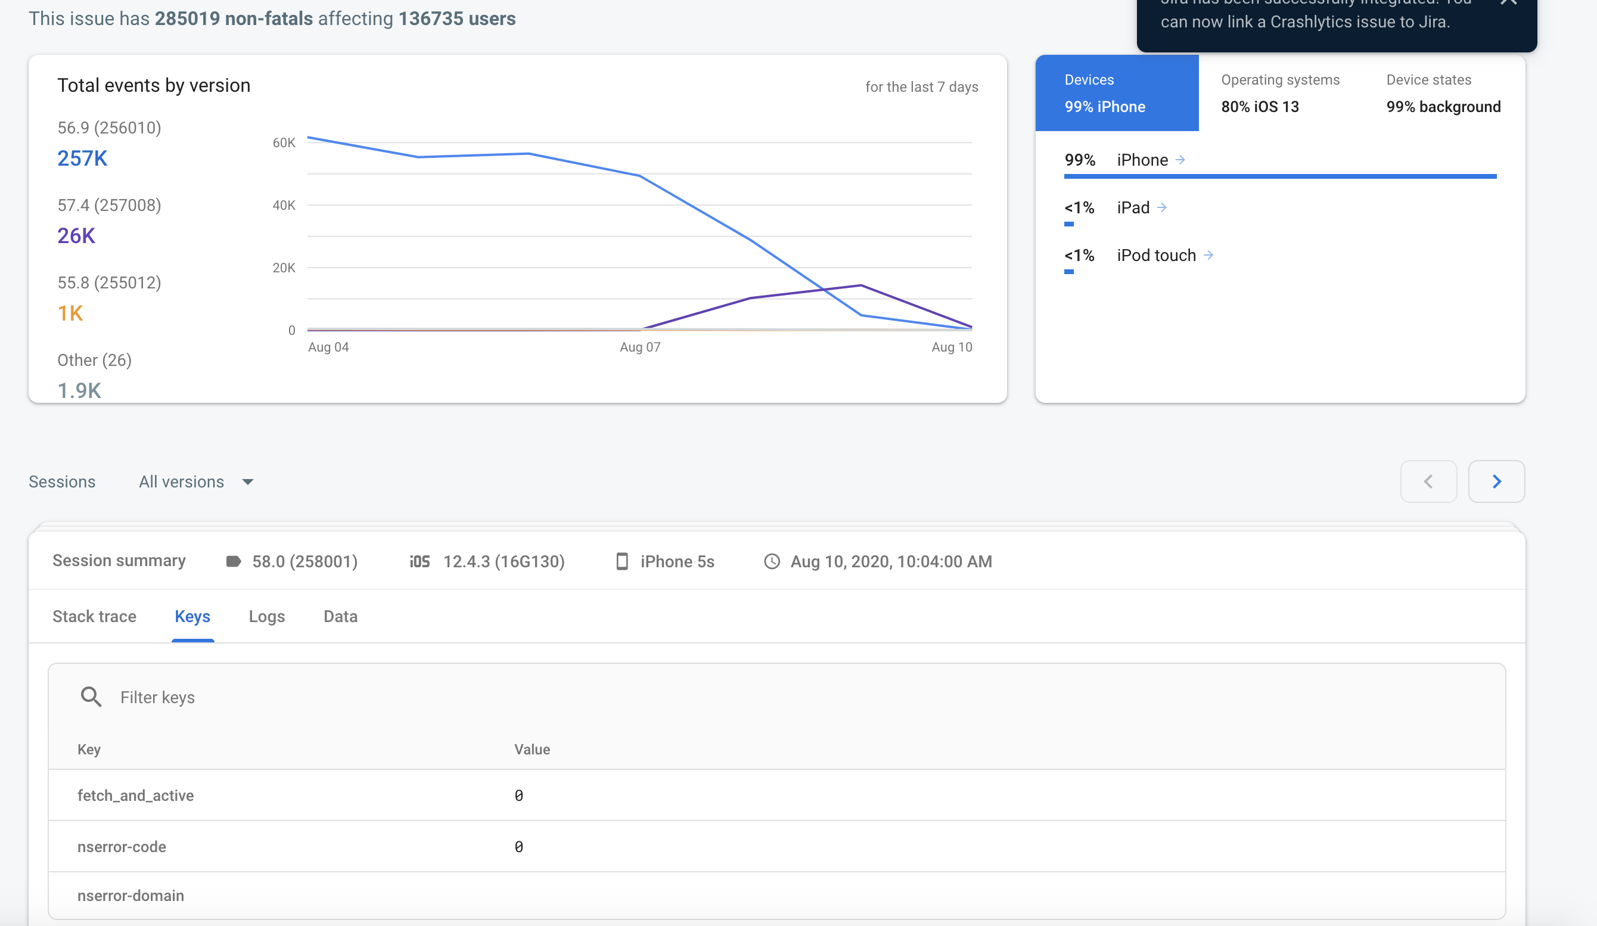1597x926 pixels.
Task: Click the clock icon next to session timestamp
Action: coord(771,561)
